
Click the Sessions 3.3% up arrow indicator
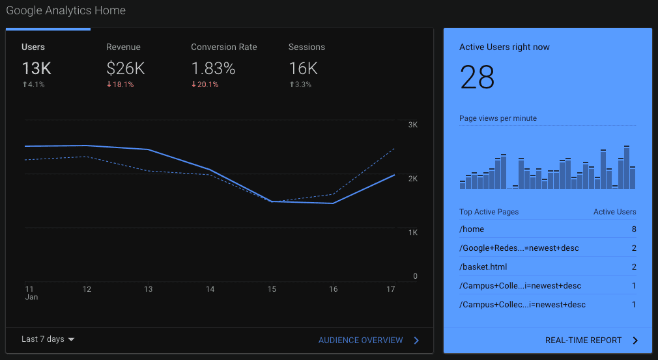coord(300,84)
